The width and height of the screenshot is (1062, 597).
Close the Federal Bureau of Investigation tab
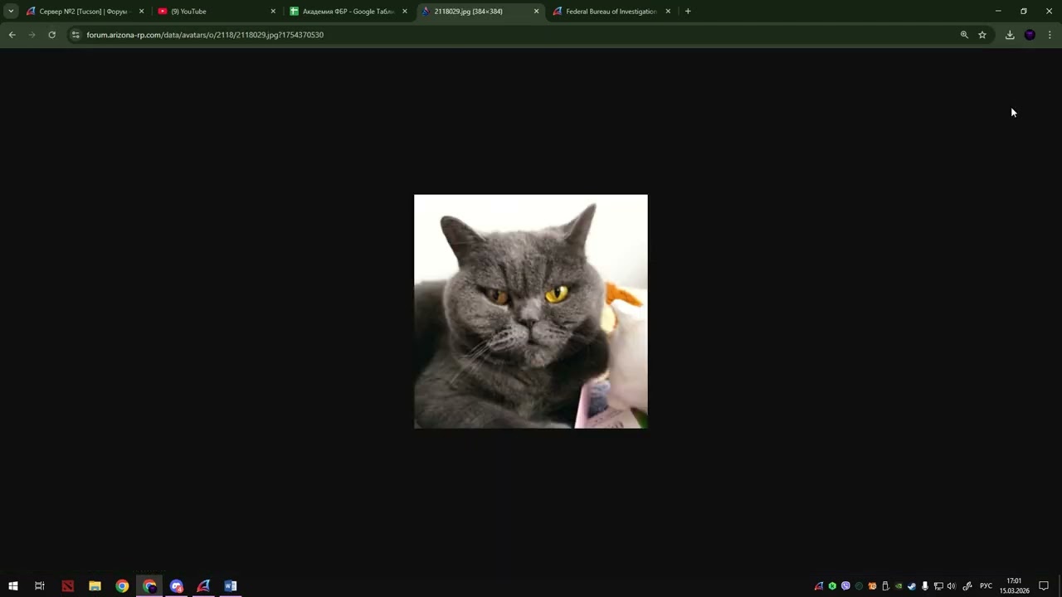[x=668, y=12]
